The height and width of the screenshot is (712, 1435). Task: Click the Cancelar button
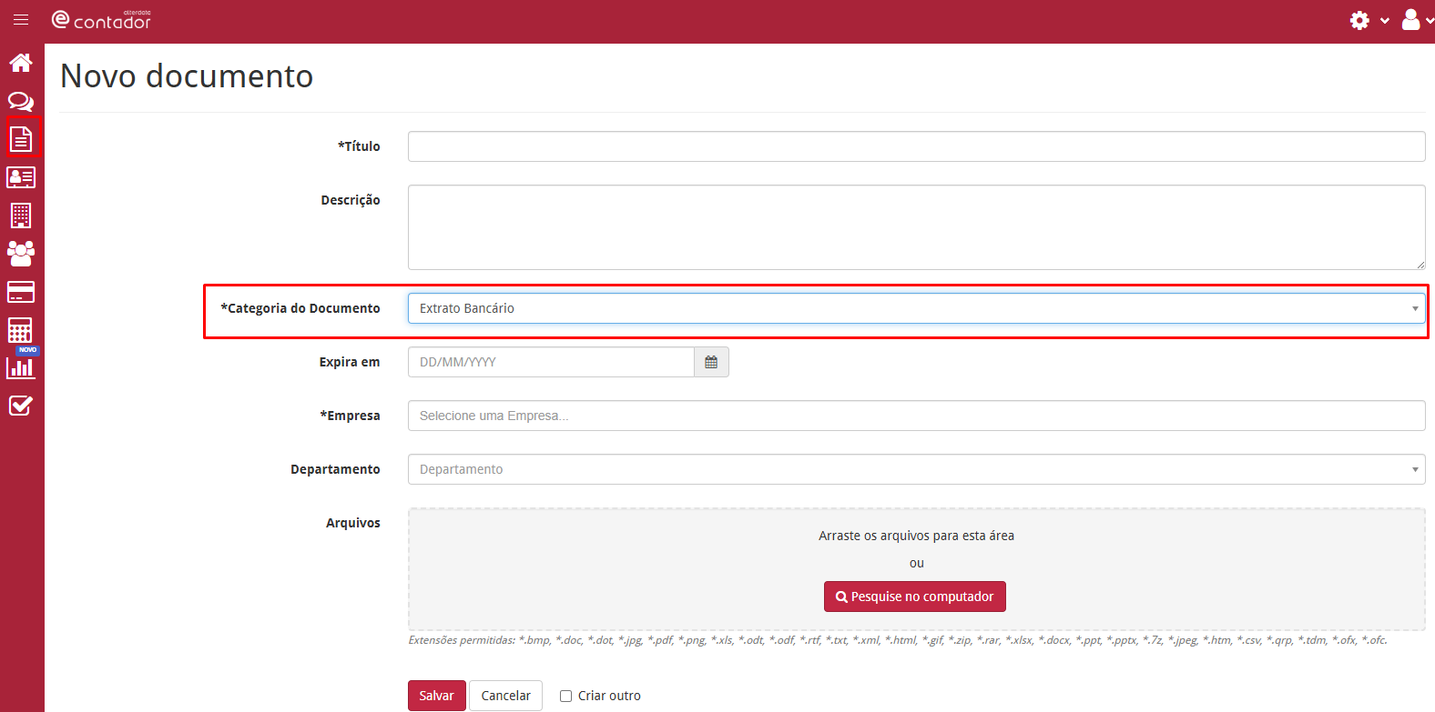point(505,696)
